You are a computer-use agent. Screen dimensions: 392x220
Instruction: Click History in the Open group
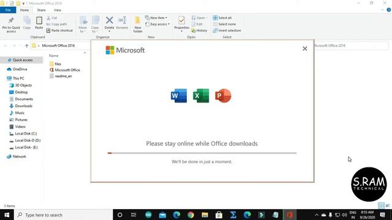[199, 31]
